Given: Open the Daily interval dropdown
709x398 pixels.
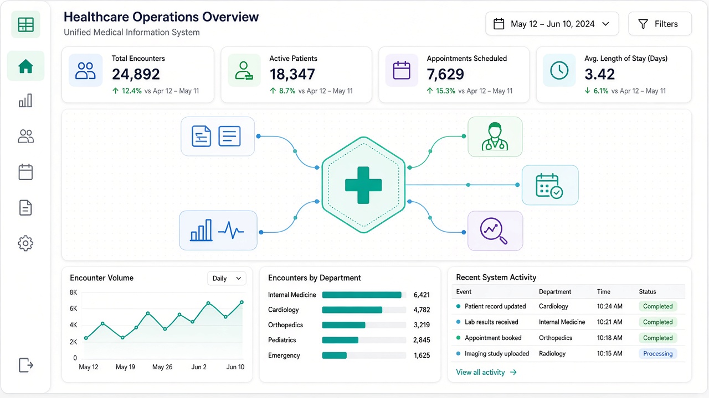Looking at the screenshot, I should tap(227, 278).
